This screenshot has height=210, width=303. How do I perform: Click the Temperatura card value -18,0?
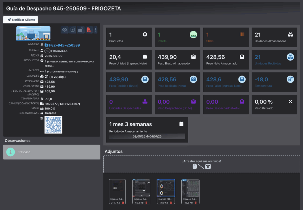coord(261,79)
